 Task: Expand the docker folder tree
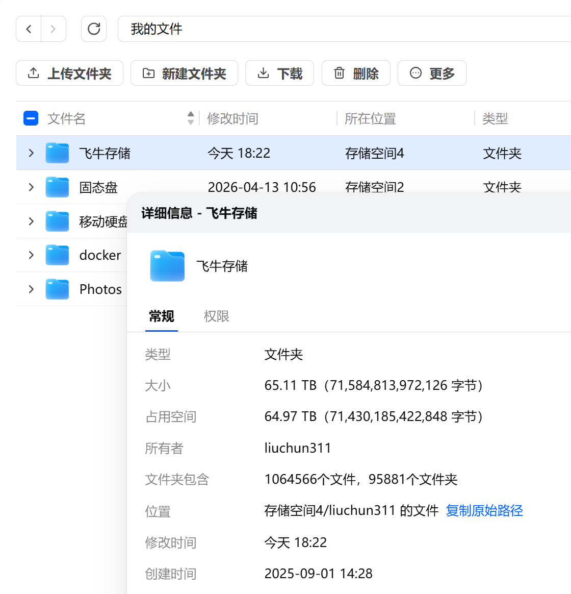(x=31, y=255)
